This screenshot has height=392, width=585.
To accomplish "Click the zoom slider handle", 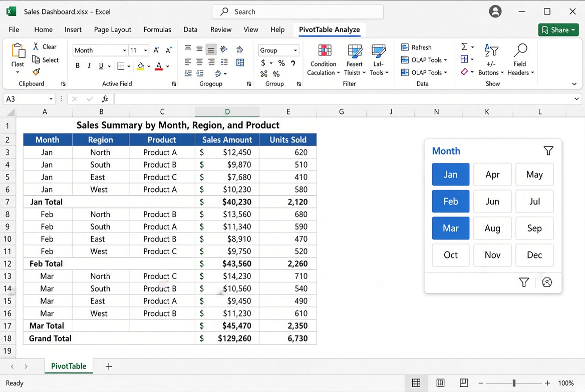I will pyautogui.click(x=514, y=382).
